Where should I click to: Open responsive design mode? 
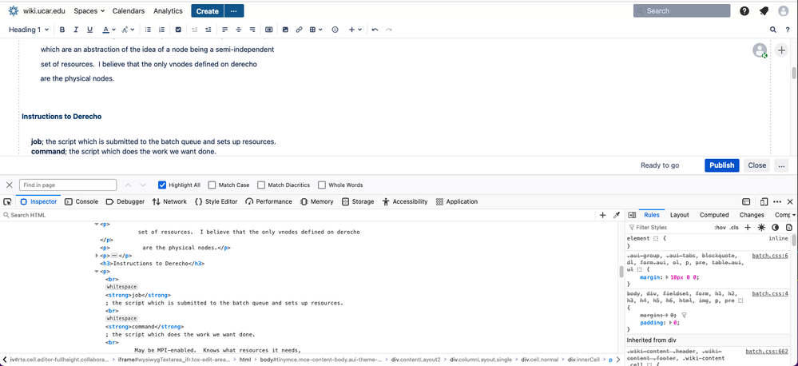click(x=764, y=201)
